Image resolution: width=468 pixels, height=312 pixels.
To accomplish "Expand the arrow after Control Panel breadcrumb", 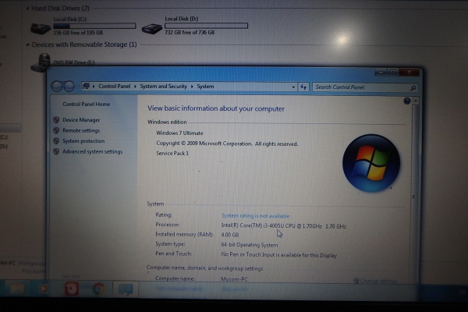I will 135,87.
